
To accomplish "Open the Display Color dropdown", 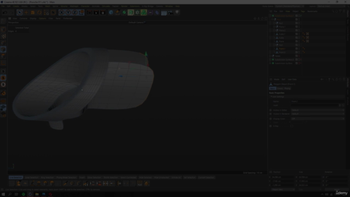I will click(317, 119).
